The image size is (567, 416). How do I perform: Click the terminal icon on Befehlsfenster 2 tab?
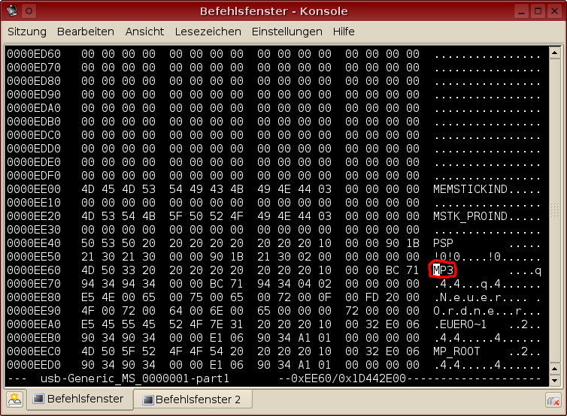(147, 399)
